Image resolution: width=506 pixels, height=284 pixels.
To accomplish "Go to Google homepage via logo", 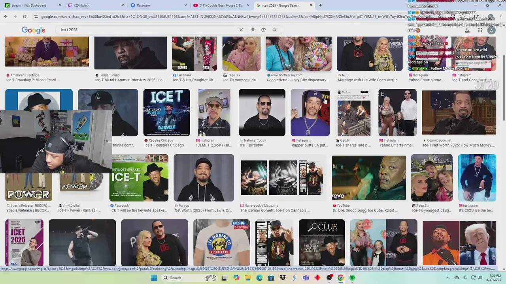I will [33, 30].
